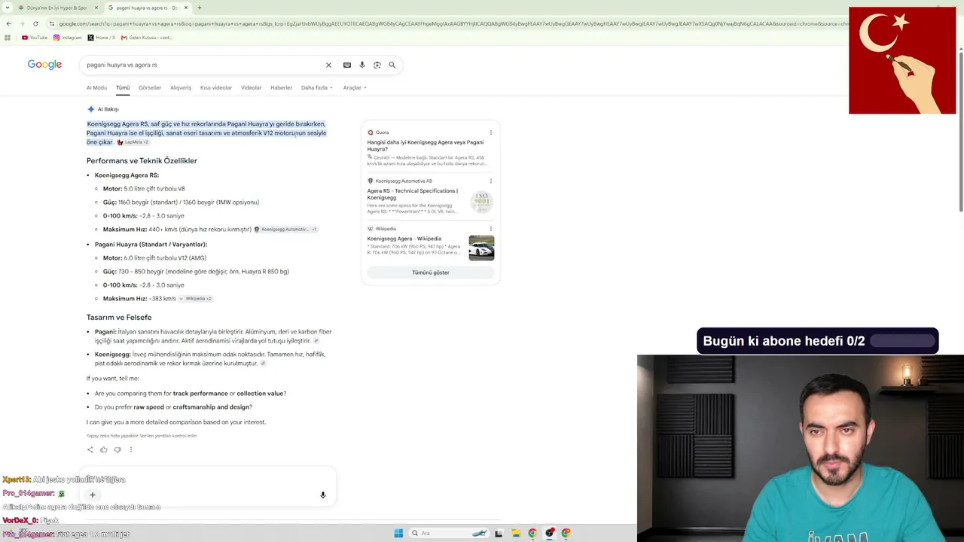The height and width of the screenshot is (542, 964).
Task: Click the 'Bugün ki abone hedefi' progress bar
Action: pos(902,341)
